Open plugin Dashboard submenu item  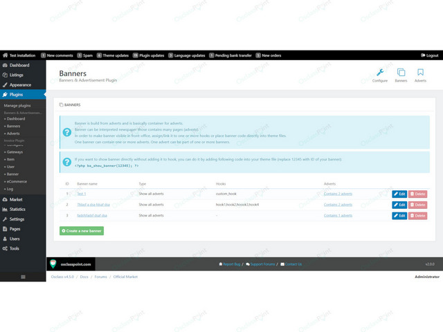(15, 119)
